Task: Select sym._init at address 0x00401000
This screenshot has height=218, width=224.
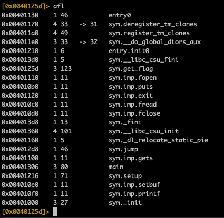Action: tap(125, 203)
